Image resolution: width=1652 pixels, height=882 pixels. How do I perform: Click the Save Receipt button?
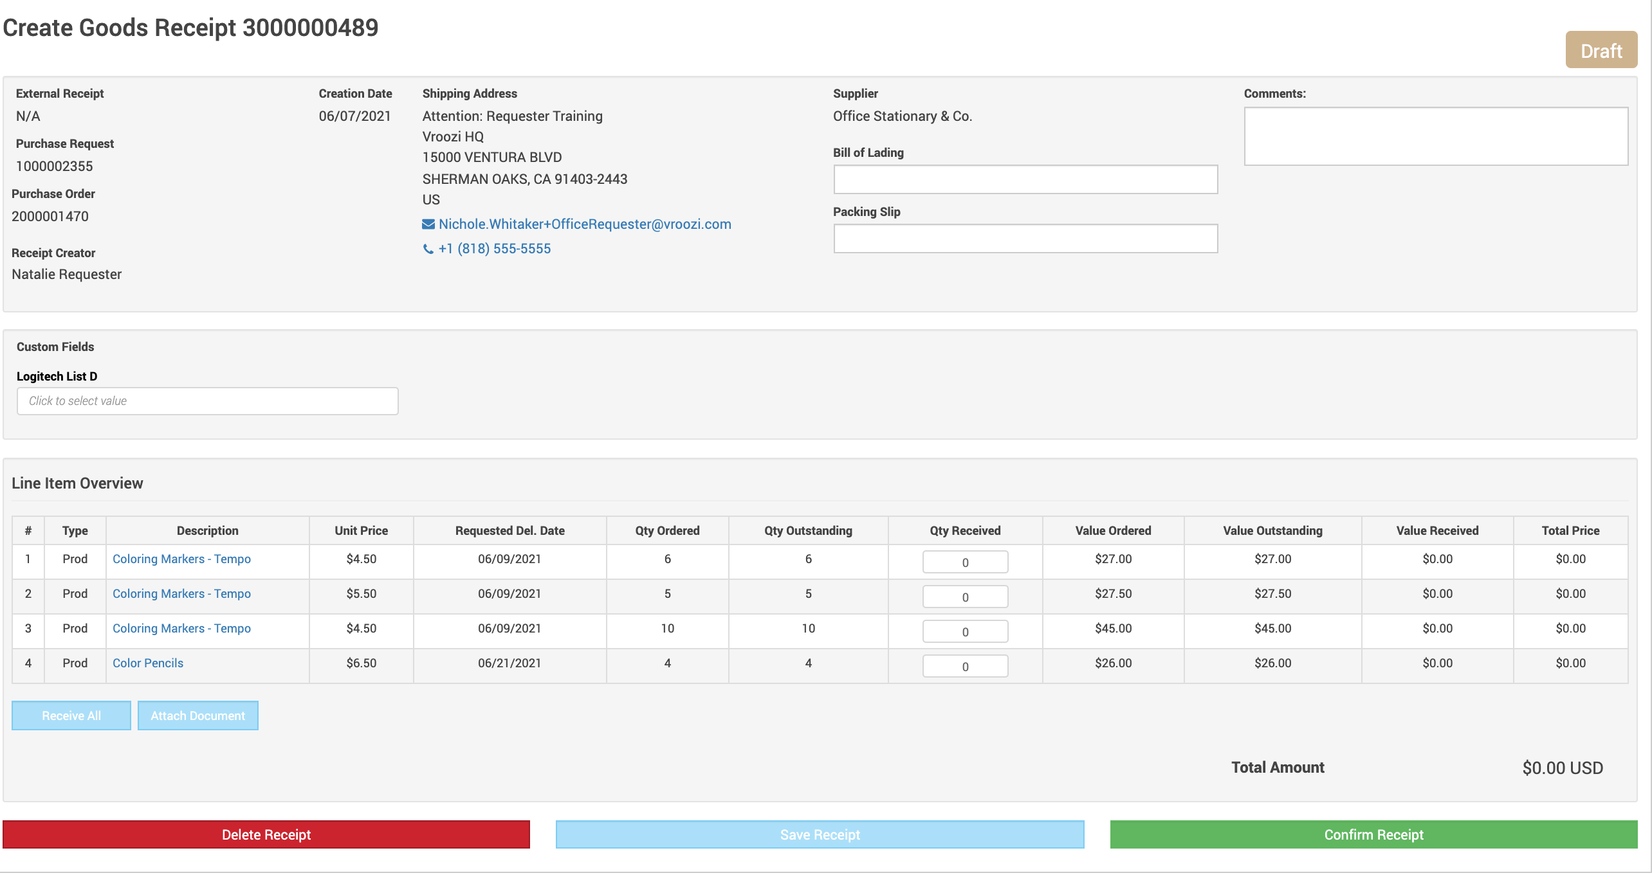tap(820, 834)
